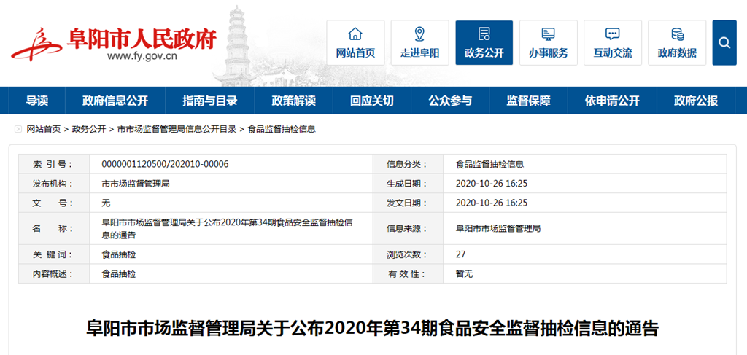Select the 回应关切 navigation item

click(x=371, y=101)
